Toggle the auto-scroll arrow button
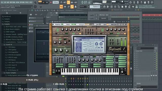 coord(65,7)
